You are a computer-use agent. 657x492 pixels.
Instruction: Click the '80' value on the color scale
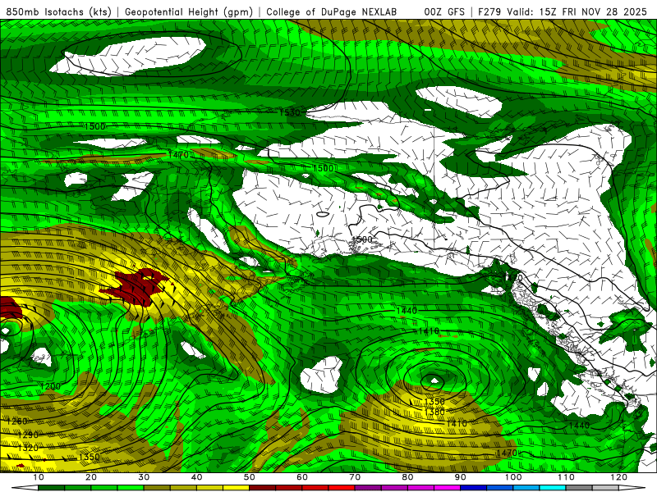(x=407, y=477)
